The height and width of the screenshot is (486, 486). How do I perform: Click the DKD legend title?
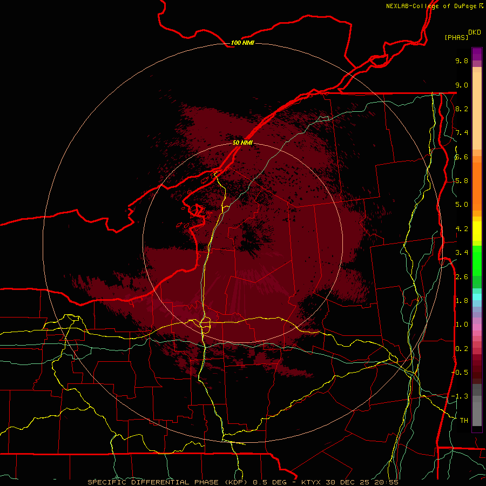(x=474, y=32)
